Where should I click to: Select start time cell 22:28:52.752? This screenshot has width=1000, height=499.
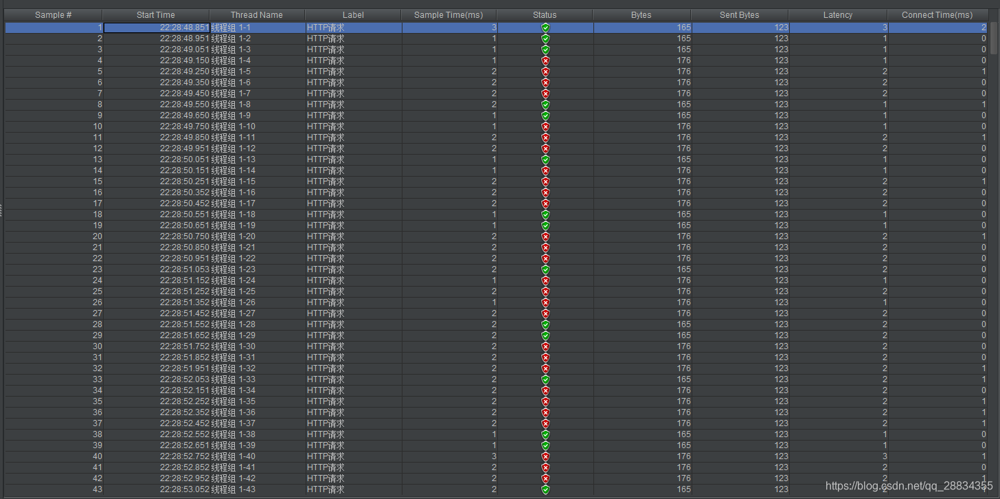point(157,456)
